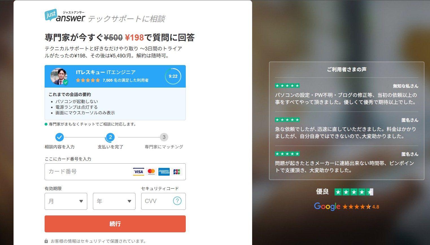Click the IT expert profile photo
The image size is (430, 245).
pyautogui.click(x=59, y=76)
